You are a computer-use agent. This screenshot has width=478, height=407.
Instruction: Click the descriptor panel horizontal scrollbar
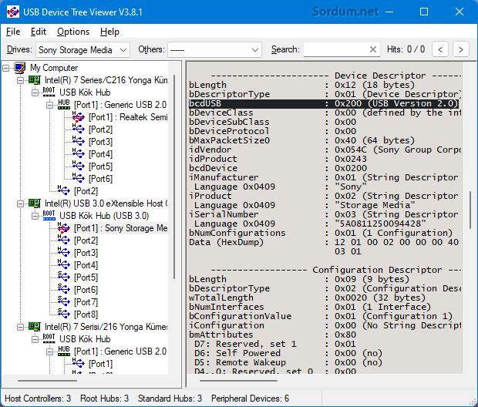239,381
